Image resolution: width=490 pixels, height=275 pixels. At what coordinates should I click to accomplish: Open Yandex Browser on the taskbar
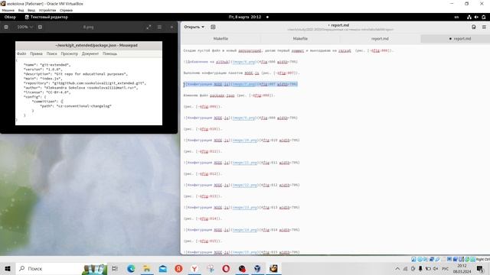pos(194,268)
